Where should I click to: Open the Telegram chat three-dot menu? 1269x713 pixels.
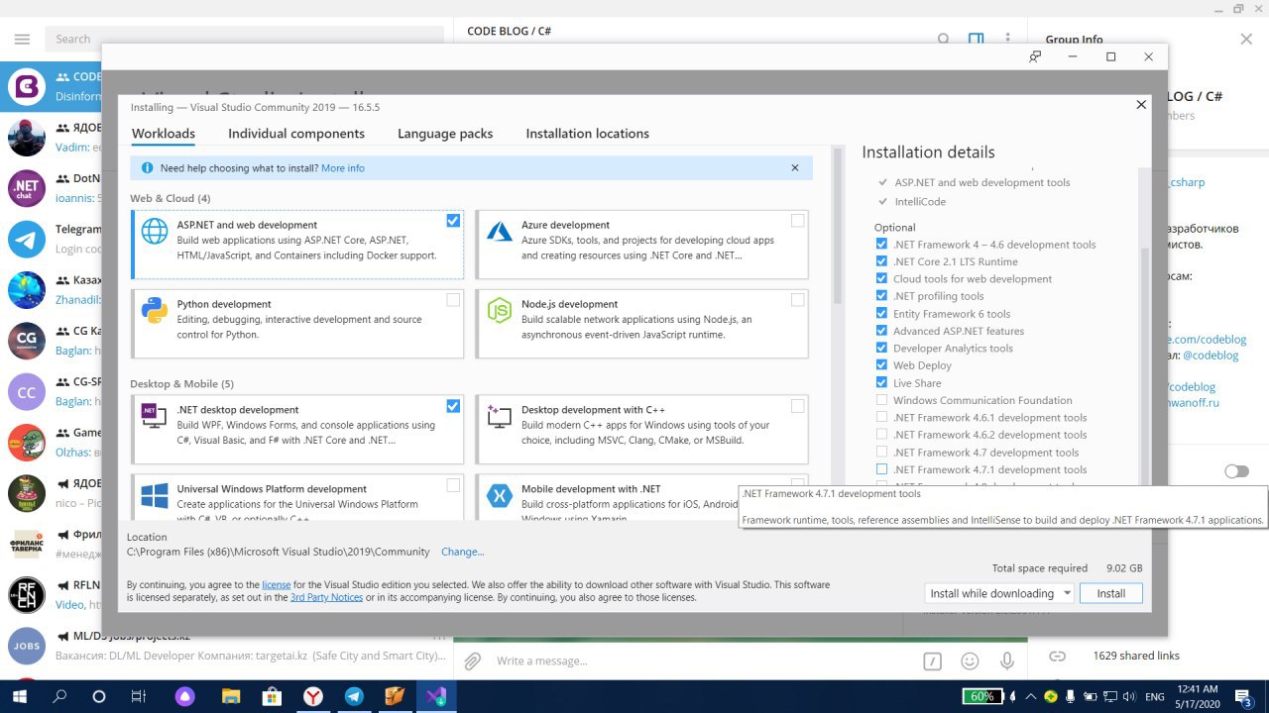1008,39
